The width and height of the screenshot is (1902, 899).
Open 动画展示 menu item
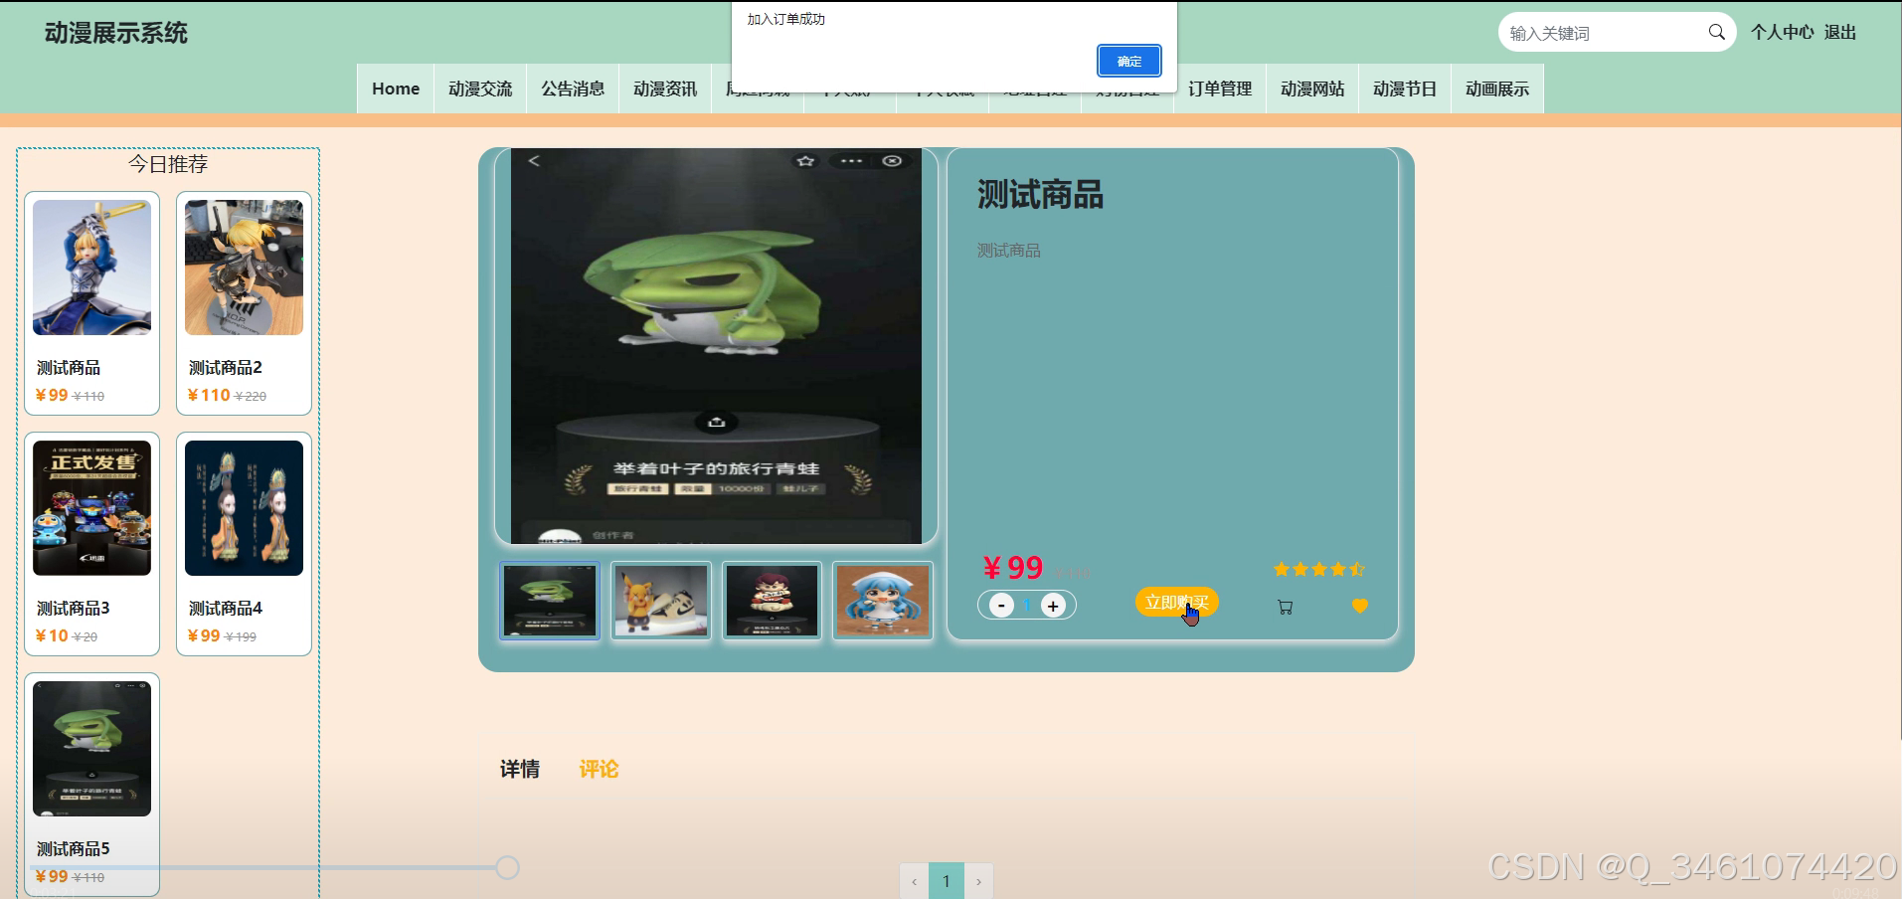coord(1497,89)
